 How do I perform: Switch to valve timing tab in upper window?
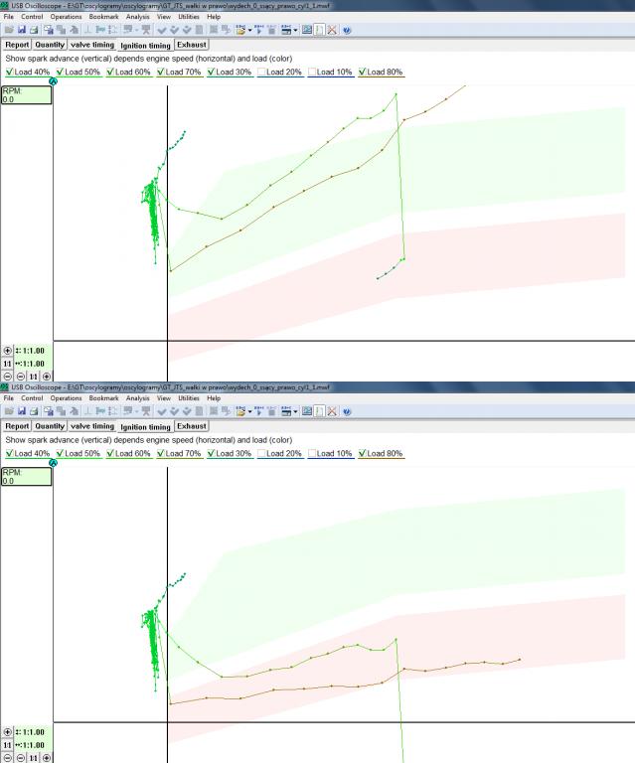[92, 45]
